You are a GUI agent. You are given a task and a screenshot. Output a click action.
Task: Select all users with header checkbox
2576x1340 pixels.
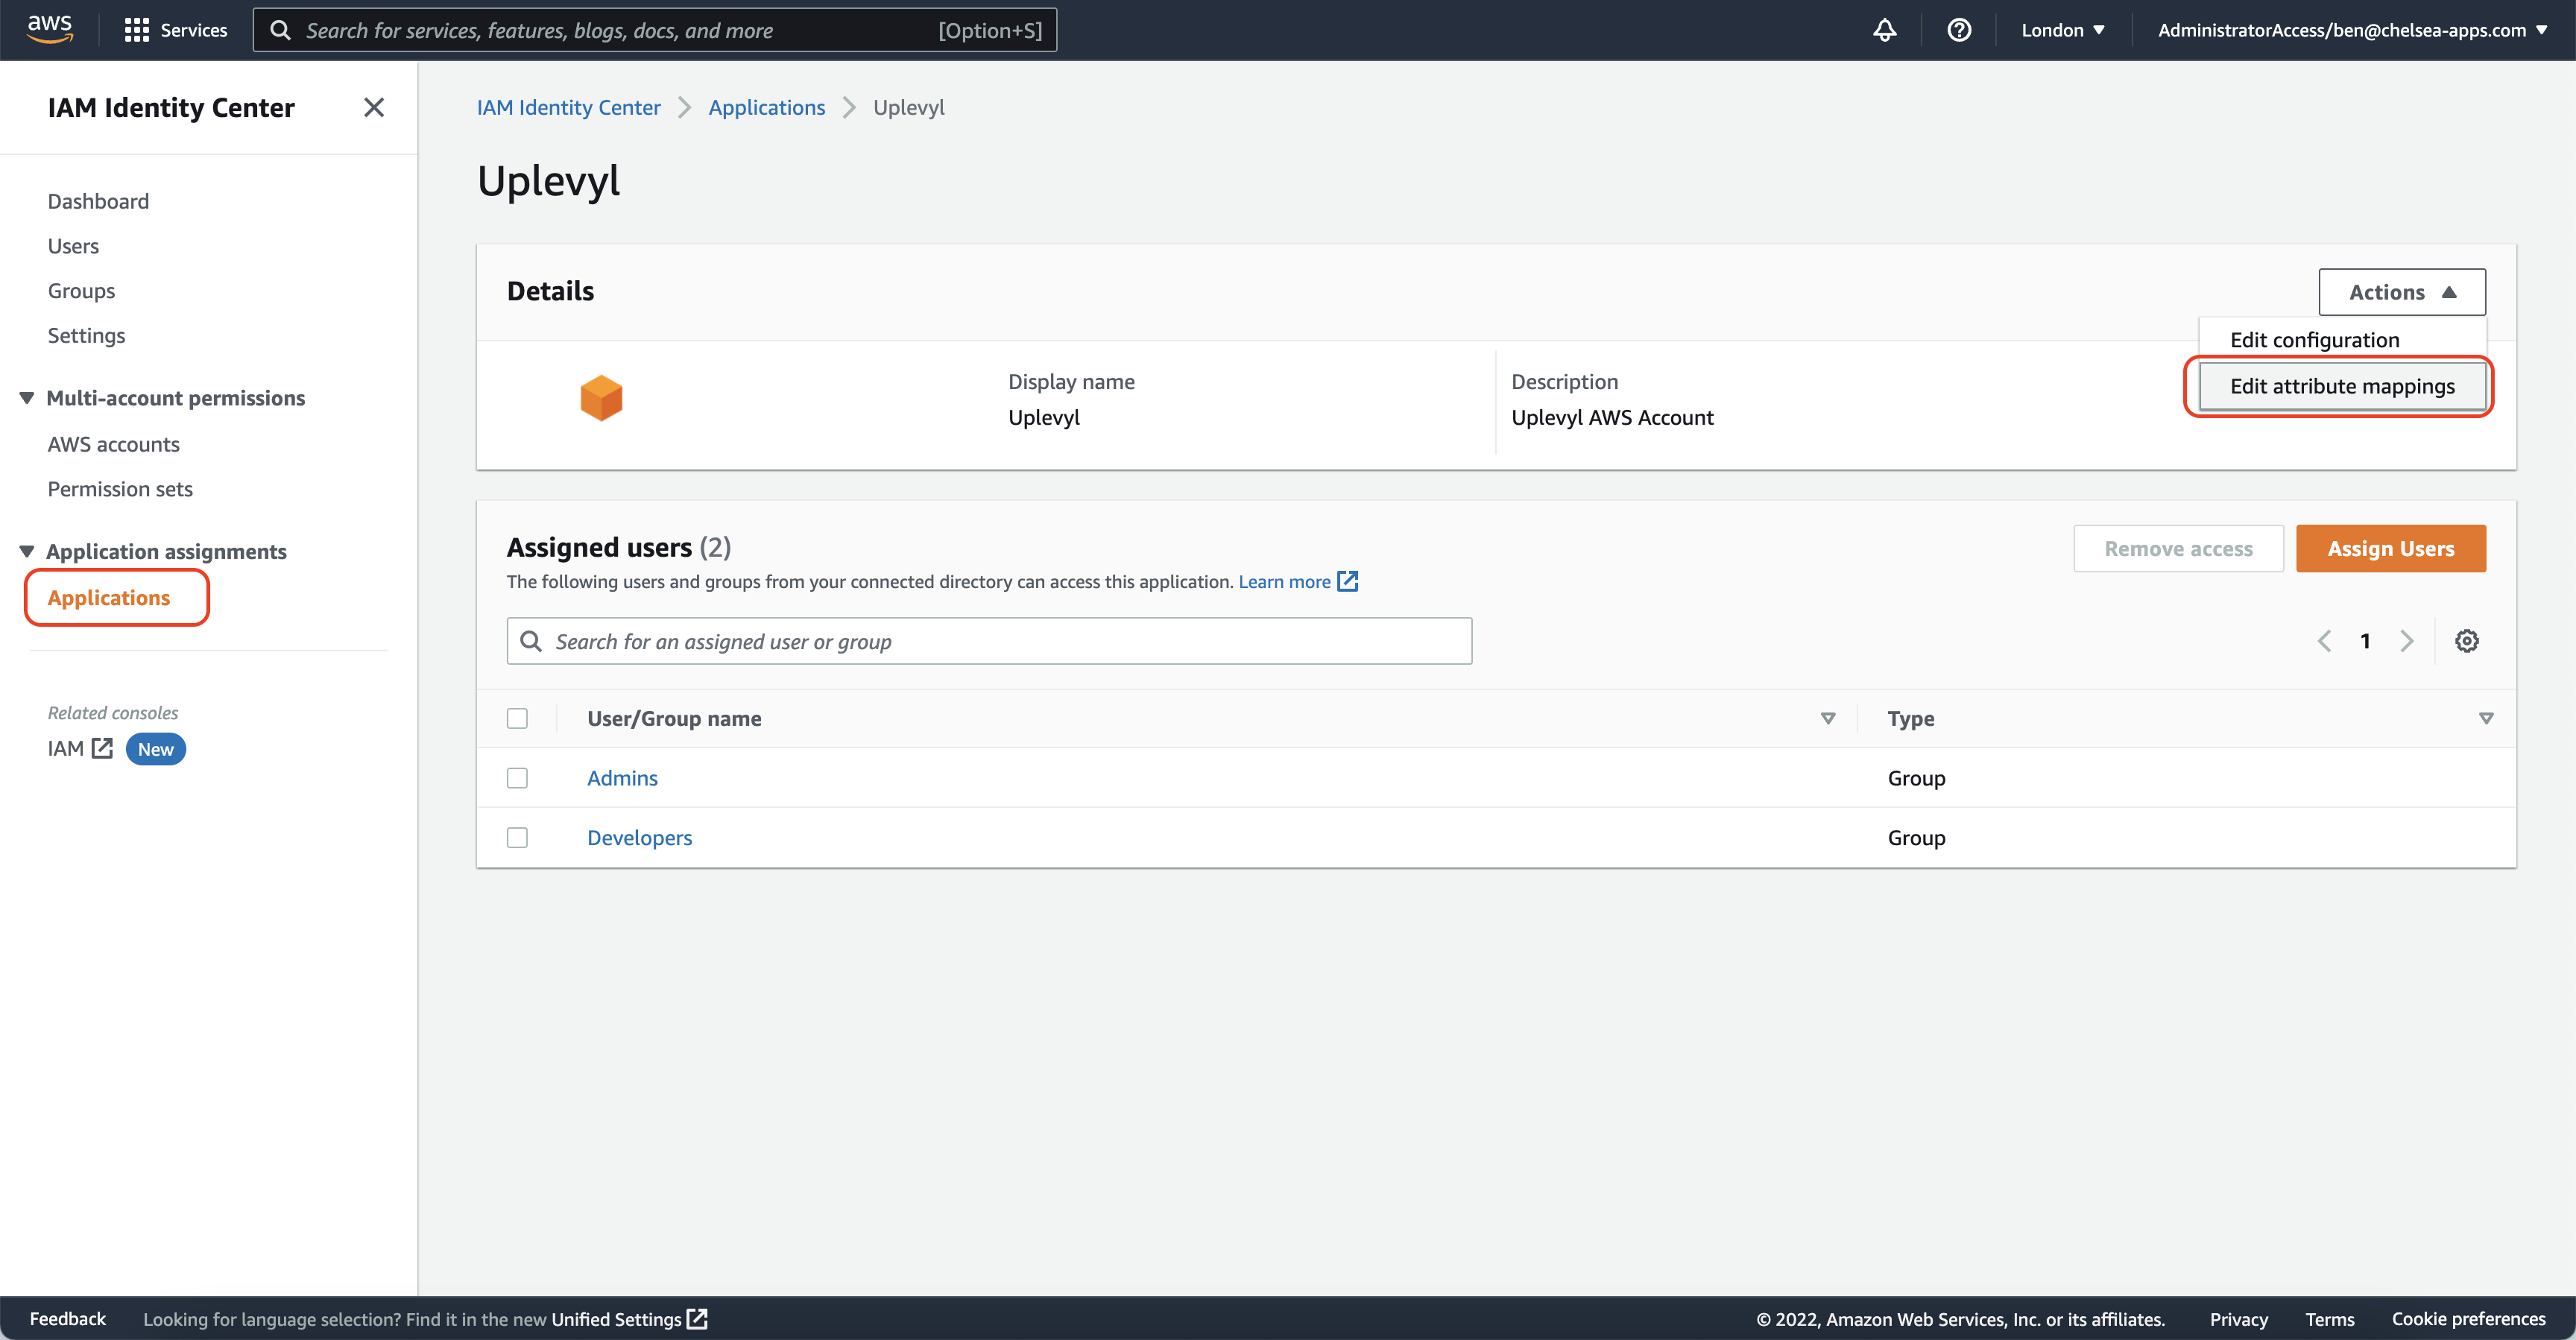(x=517, y=718)
